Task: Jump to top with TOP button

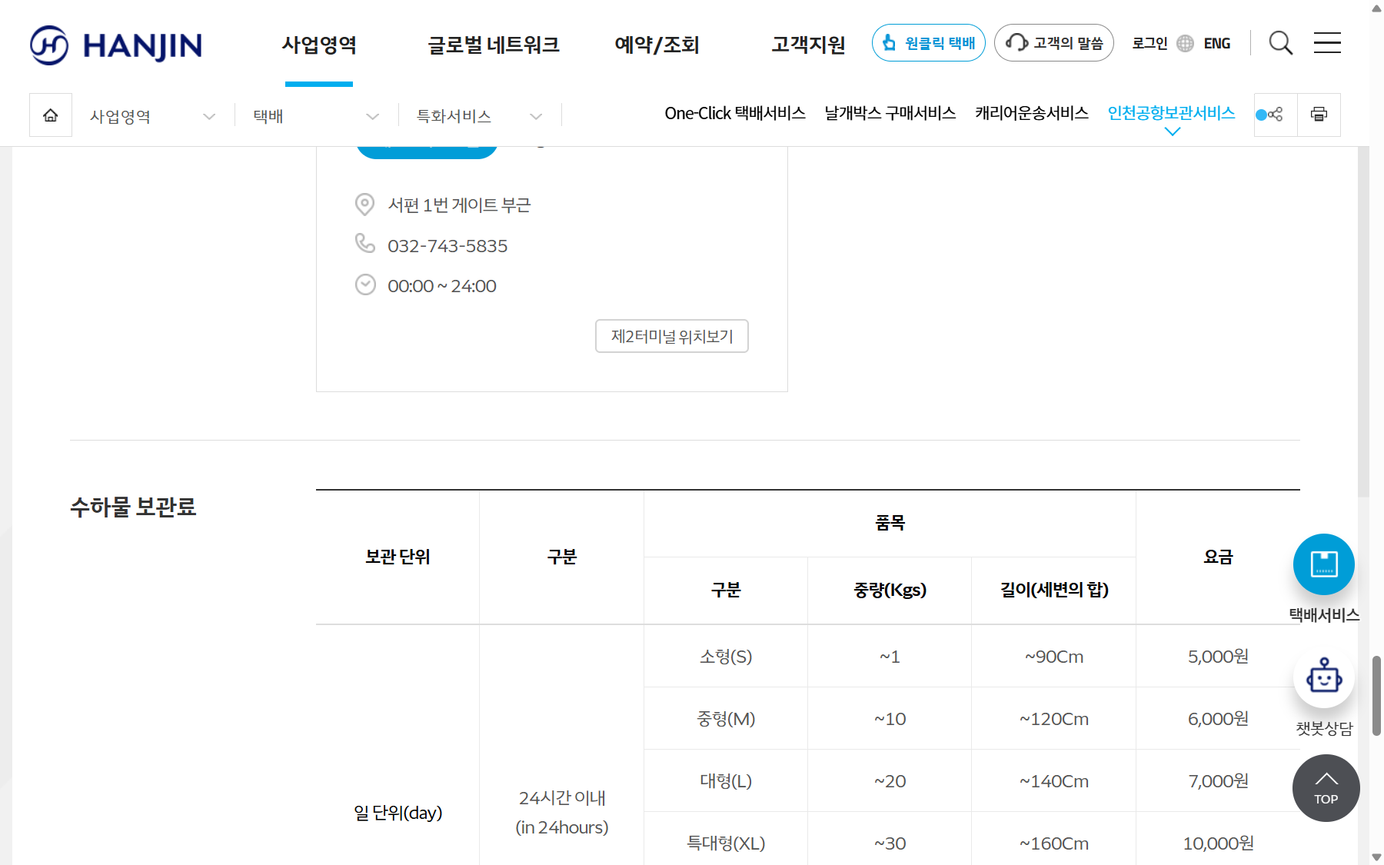Action: pos(1326,788)
